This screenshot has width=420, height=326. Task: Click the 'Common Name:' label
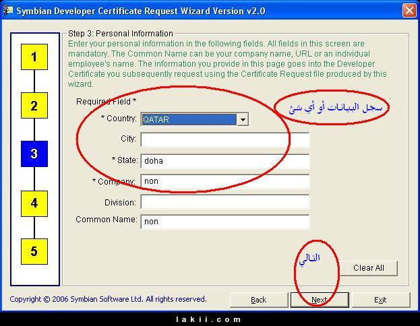(x=107, y=219)
